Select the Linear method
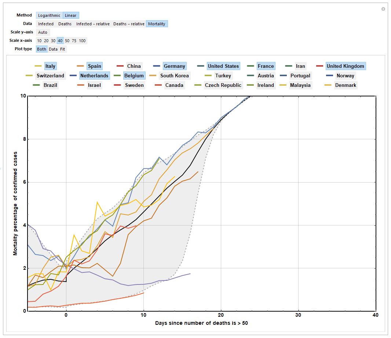 tap(71, 15)
